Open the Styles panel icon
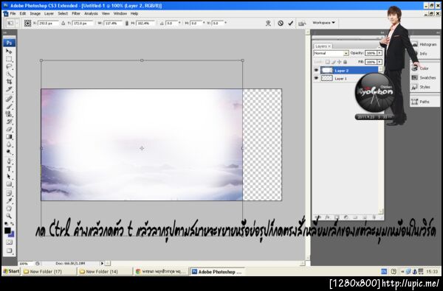 coord(414,87)
